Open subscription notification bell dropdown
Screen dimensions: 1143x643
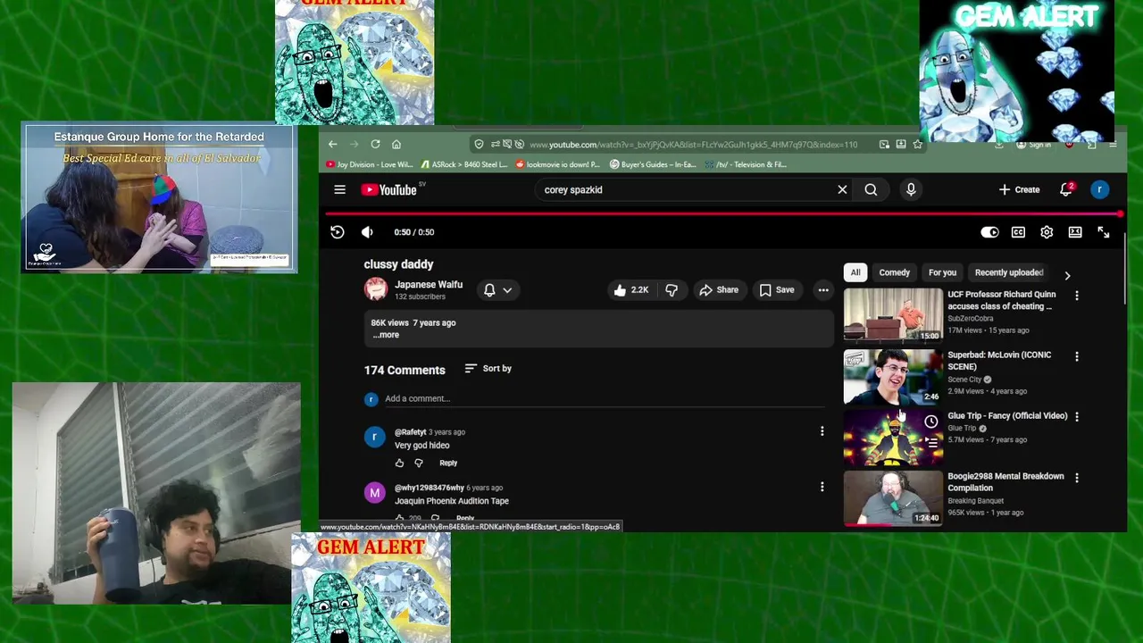pyautogui.click(x=497, y=290)
